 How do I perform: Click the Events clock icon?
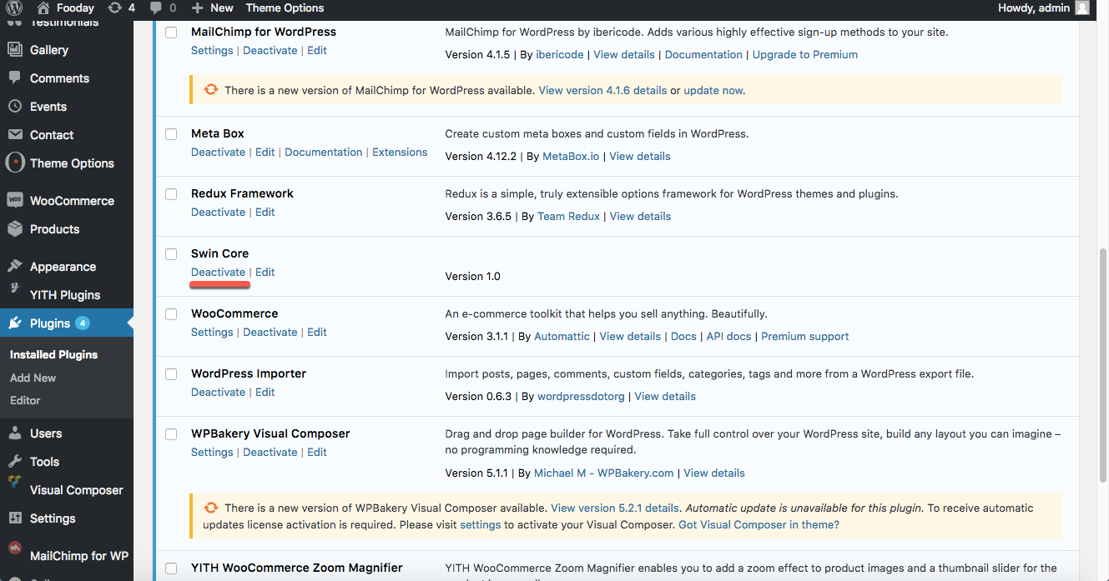coord(15,107)
